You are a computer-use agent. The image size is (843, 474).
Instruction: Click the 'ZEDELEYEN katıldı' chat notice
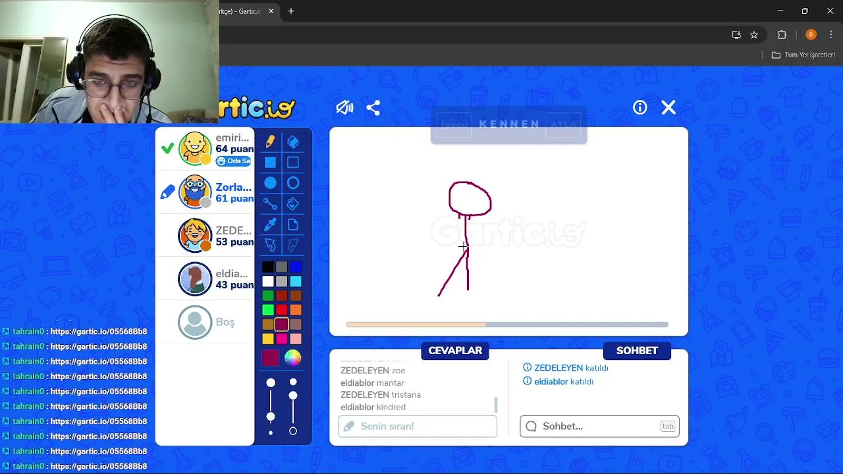point(566,368)
